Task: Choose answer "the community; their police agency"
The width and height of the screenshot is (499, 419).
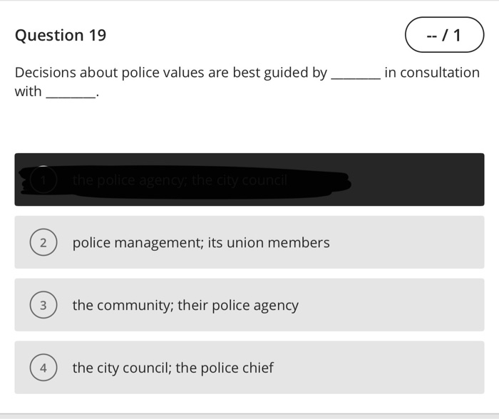Action: click(x=185, y=306)
